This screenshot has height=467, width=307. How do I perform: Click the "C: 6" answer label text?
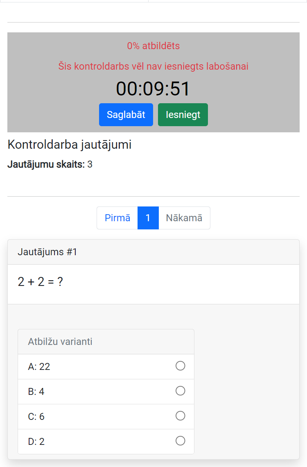(36, 417)
